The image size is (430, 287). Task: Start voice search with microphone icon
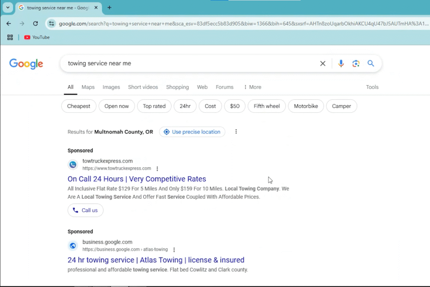coord(341,64)
